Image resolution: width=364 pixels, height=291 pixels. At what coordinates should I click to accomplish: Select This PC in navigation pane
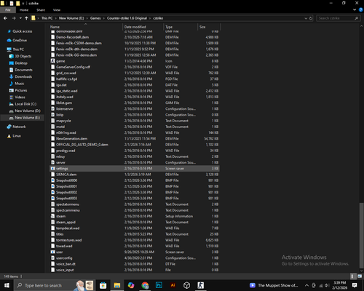18,49
